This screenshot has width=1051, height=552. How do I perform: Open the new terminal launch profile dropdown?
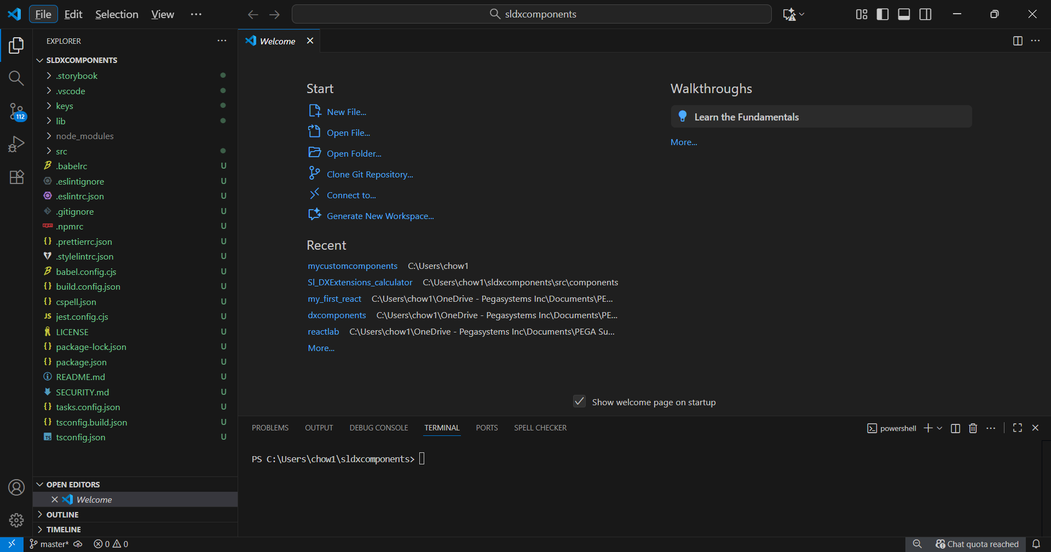940,428
